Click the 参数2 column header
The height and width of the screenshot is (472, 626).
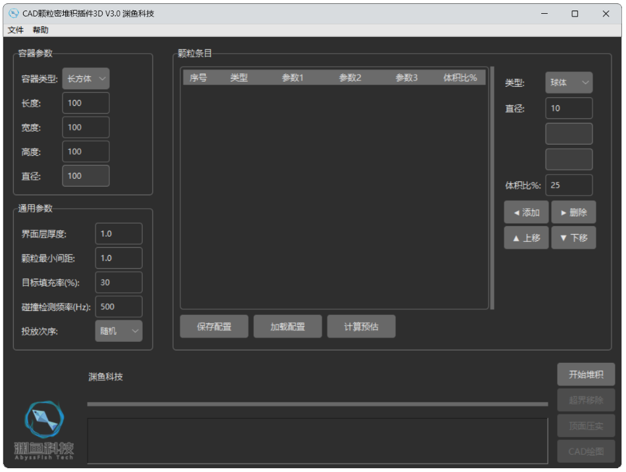coord(350,78)
